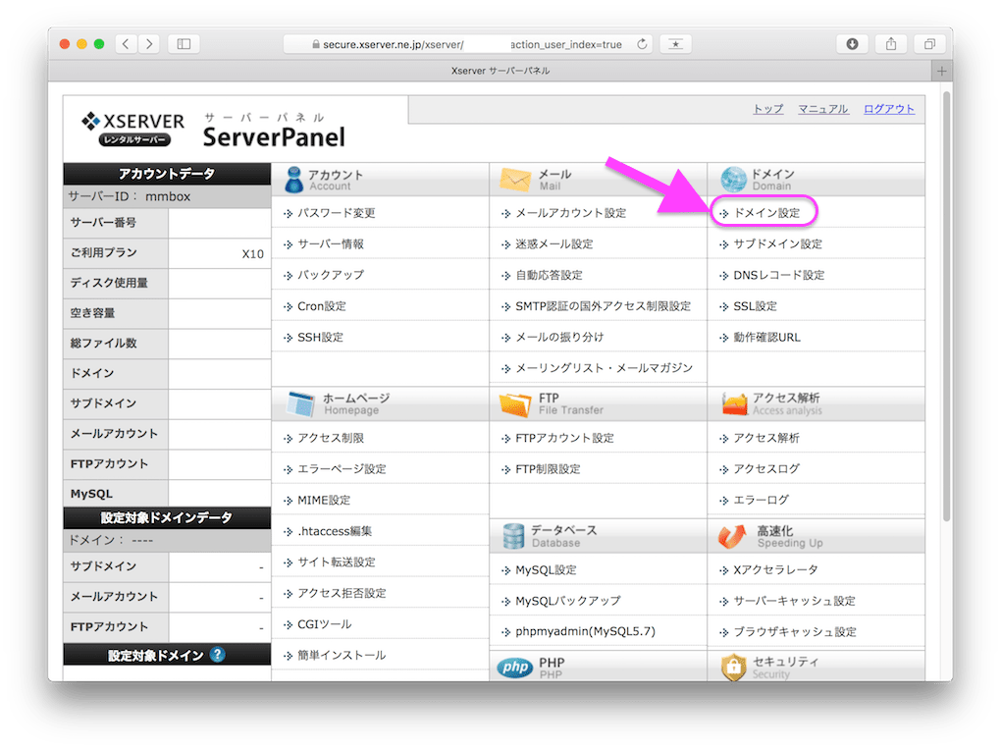Open 自動応答設定
Image resolution: width=1001 pixels, height=750 pixels.
tap(549, 275)
